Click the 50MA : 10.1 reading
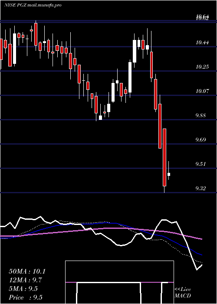The image size is (217, 304). (x=27, y=271)
